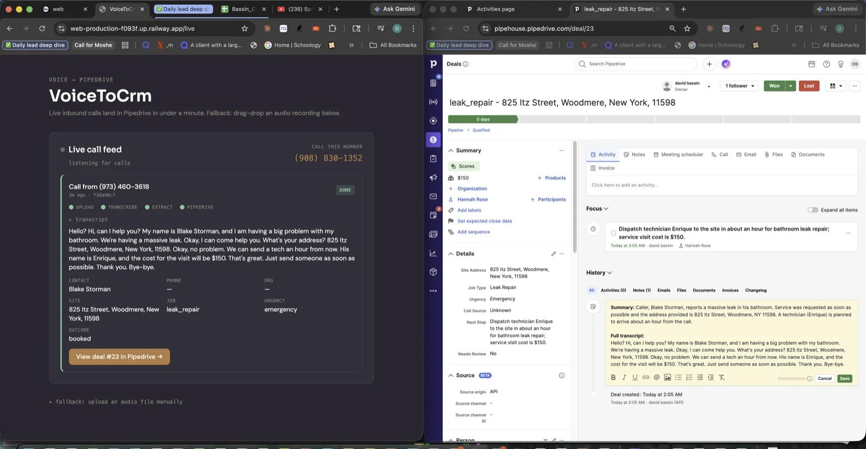This screenshot has height=449, width=866.
Task: Click Add sequence link
Action: tap(474, 232)
